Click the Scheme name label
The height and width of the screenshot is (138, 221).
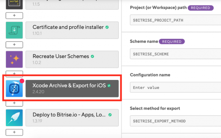[x=144, y=41]
